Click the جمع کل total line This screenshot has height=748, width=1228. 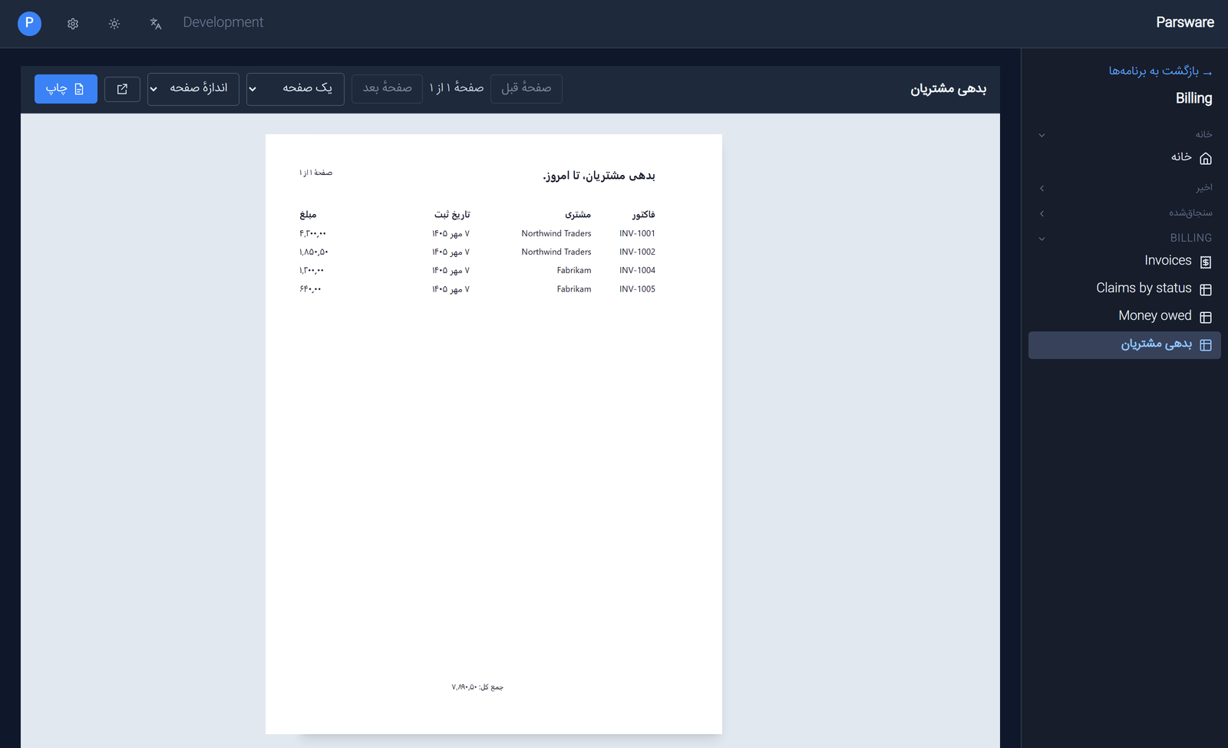477,687
